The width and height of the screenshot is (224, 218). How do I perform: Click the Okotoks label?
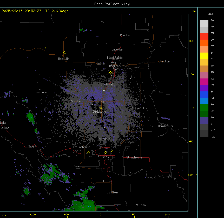pos(107,181)
